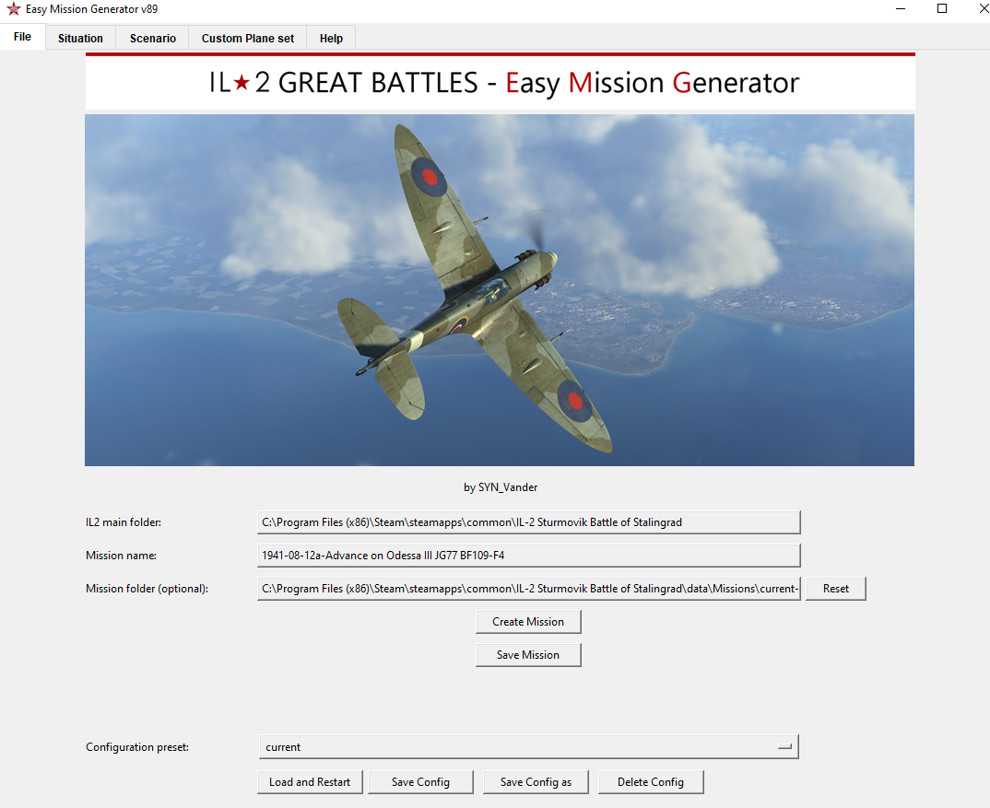Click the Load and Restart button
This screenshot has width=990, height=808.
coord(310,782)
